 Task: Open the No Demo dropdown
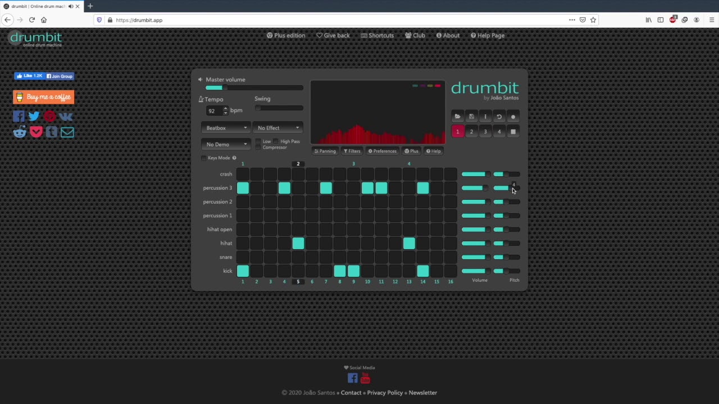tap(226, 144)
